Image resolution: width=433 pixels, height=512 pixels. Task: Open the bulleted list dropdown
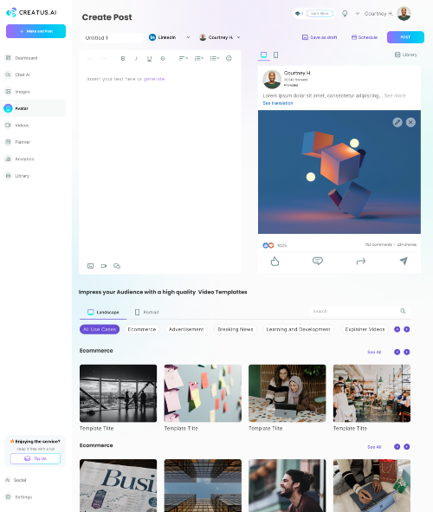pos(215,58)
